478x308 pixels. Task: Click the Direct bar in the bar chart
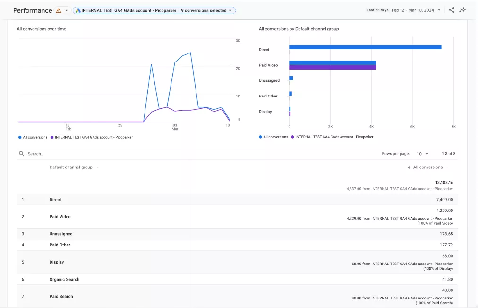pos(365,47)
